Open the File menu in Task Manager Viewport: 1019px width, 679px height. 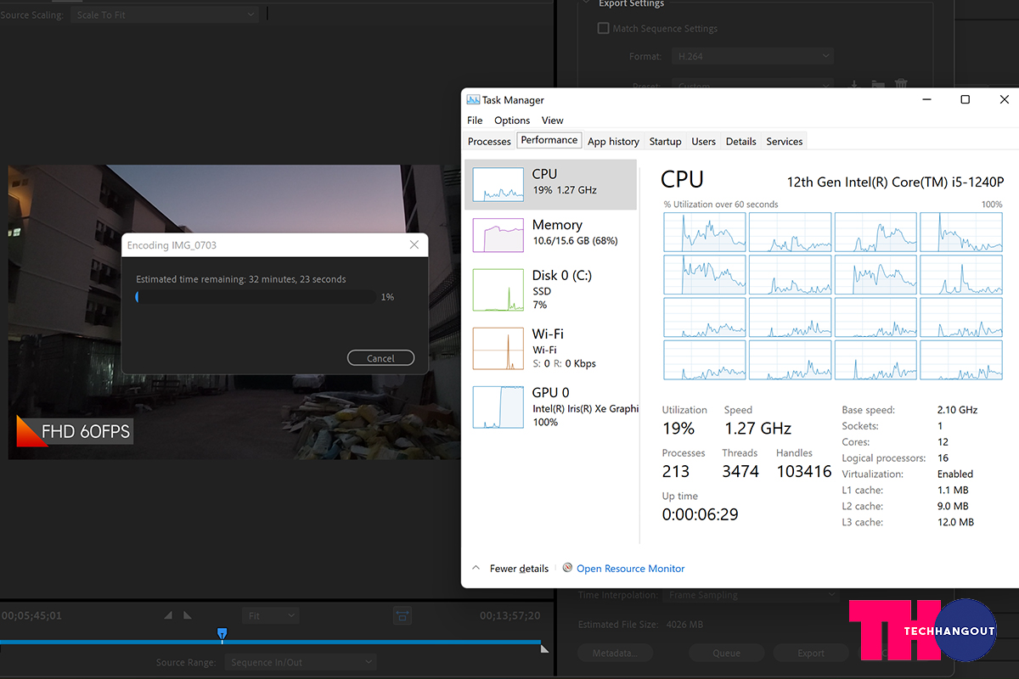475,121
